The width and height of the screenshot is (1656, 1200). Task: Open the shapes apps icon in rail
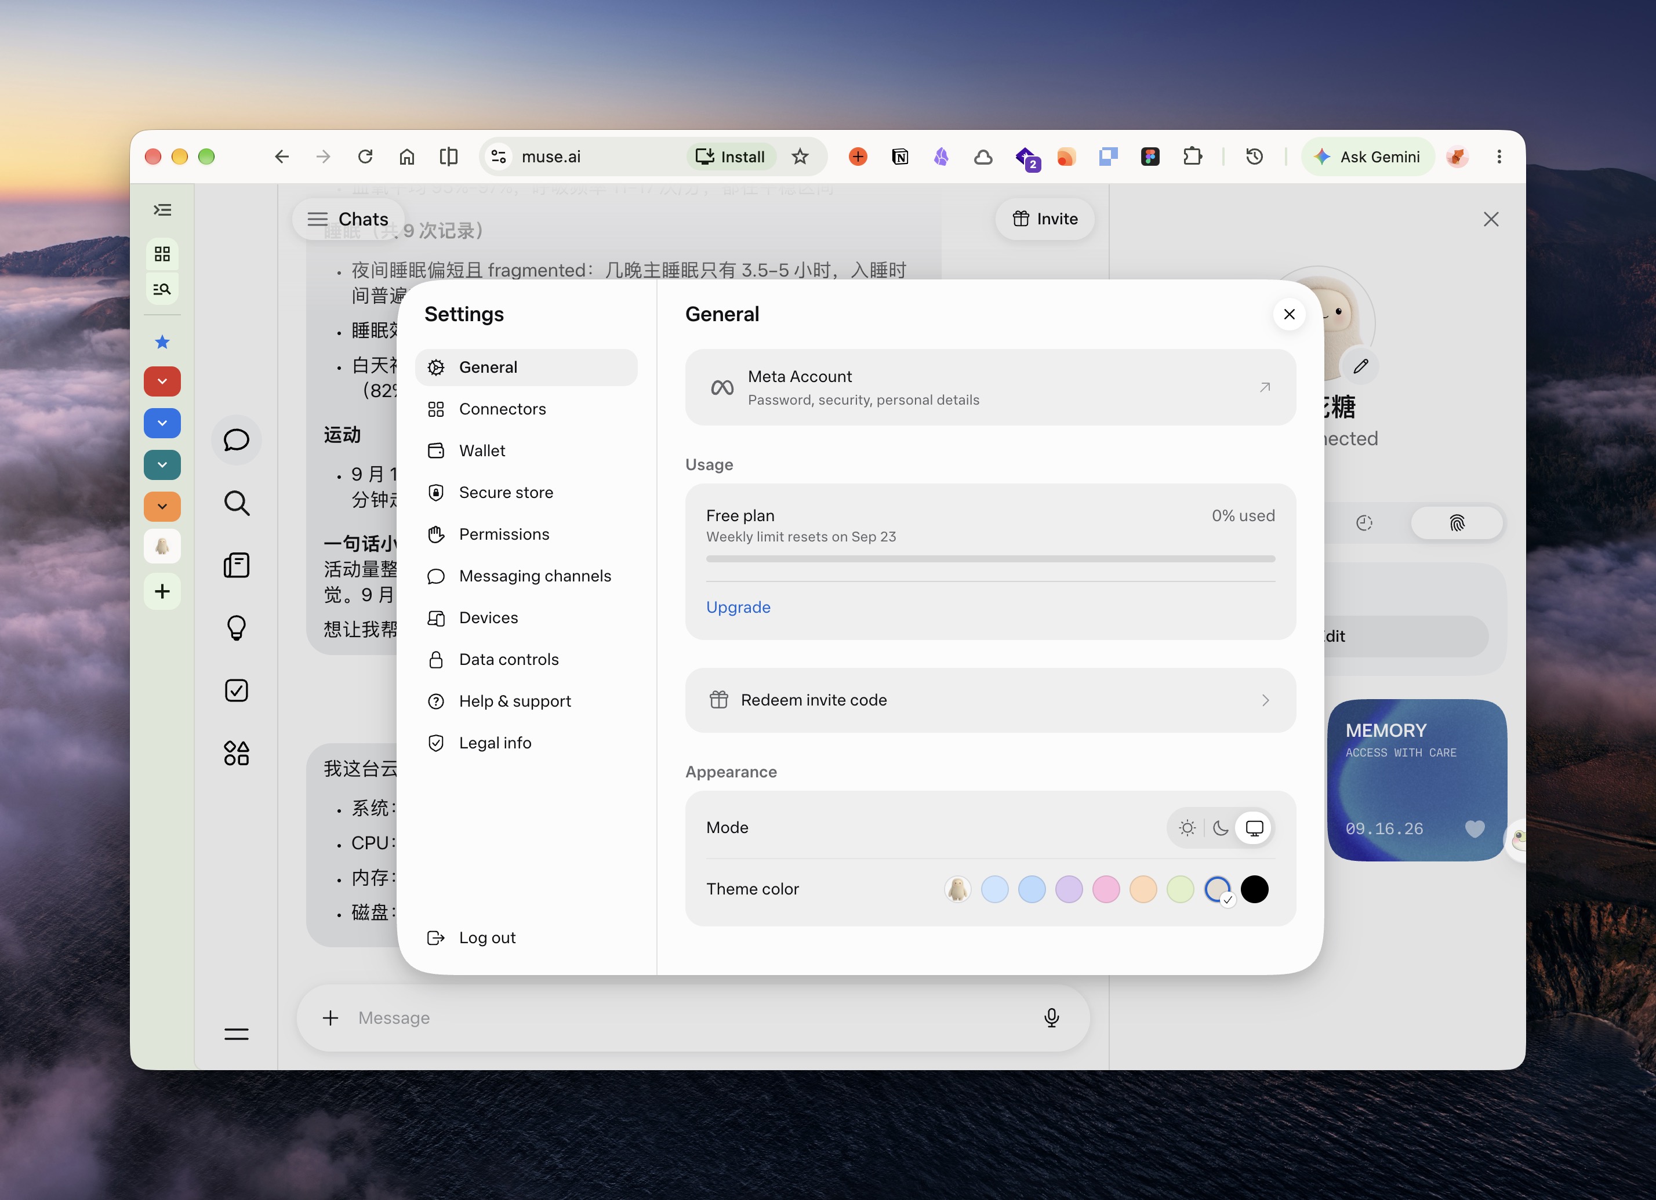click(236, 752)
